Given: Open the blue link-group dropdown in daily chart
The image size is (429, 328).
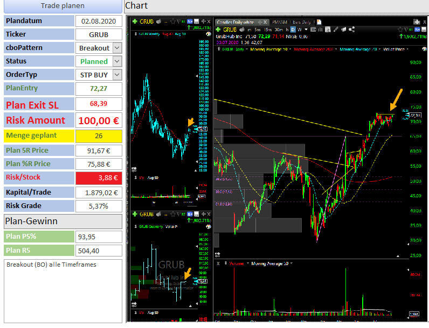Looking at the screenshot, I should click(x=417, y=29).
